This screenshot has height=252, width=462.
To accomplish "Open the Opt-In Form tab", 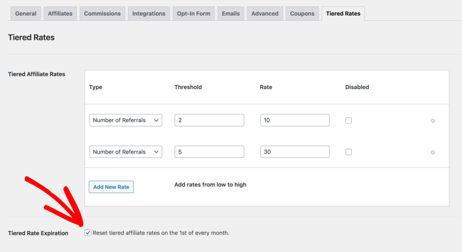I will coord(194,14).
